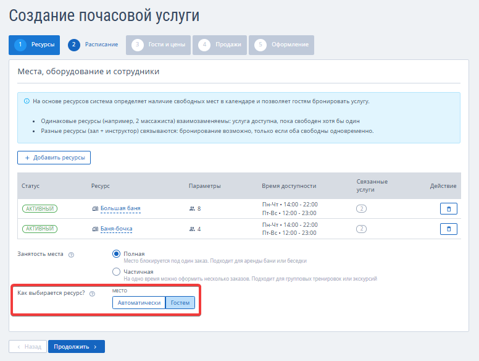This screenshot has width=479, height=361.
Task: Click Параметры column header
Action: [x=205, y=186]
